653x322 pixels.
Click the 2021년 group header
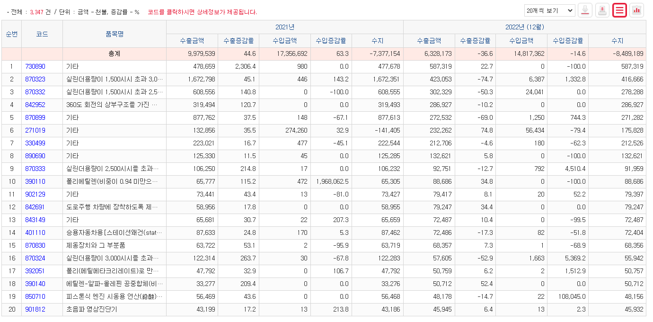(285, 27)
